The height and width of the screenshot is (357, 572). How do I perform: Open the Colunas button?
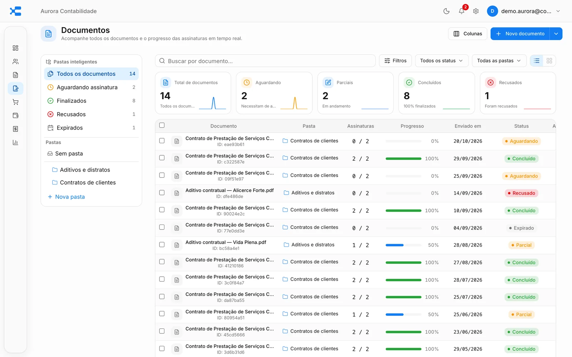click(468, 34)
